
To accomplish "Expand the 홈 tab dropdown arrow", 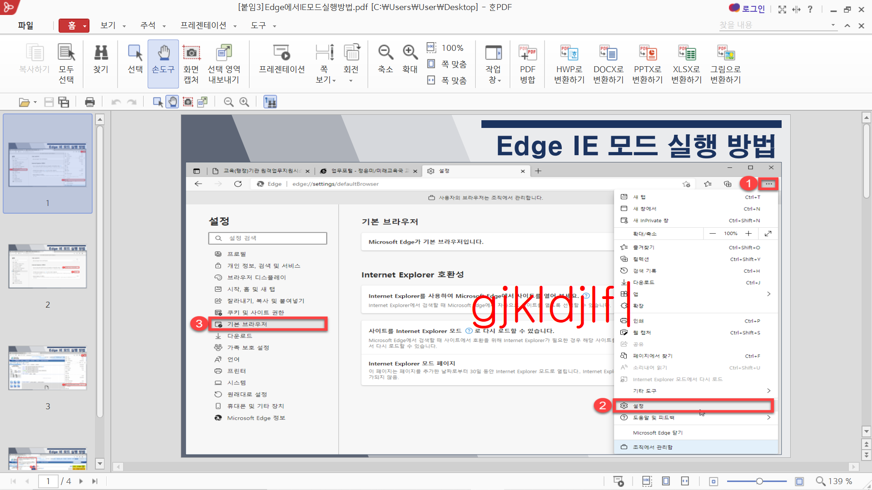I will 84,26.
